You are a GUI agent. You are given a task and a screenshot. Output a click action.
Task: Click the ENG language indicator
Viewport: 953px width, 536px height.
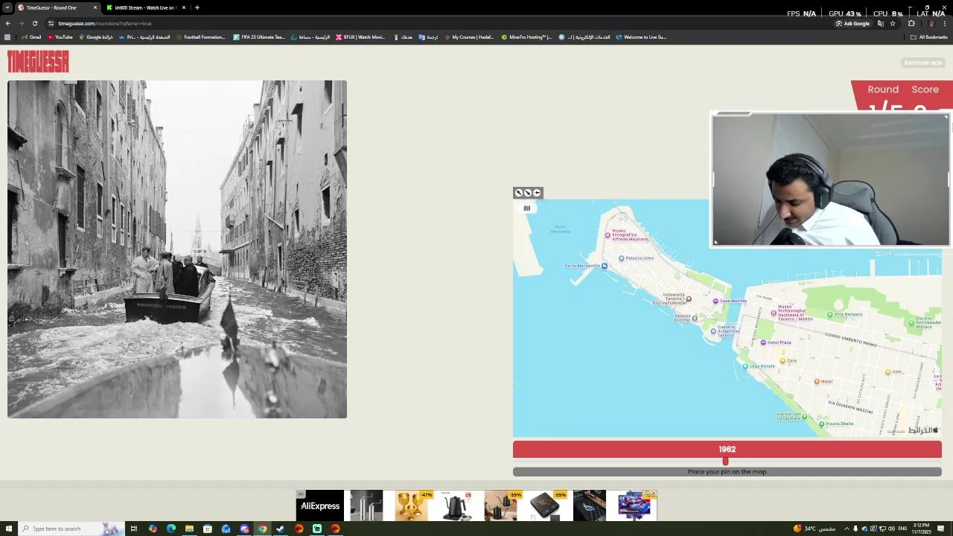click(902, 529)
